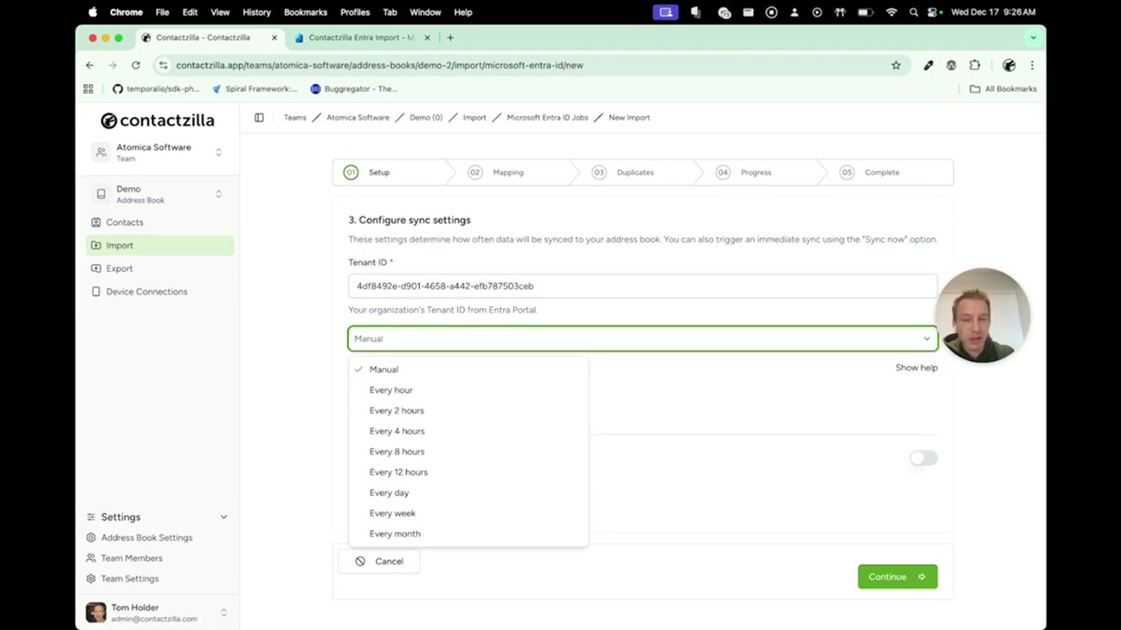Screen dimensions: 1121x630
Task: Open Demo (0) breadcrumb
Action: pyautogui.click(x=426, y=118)
